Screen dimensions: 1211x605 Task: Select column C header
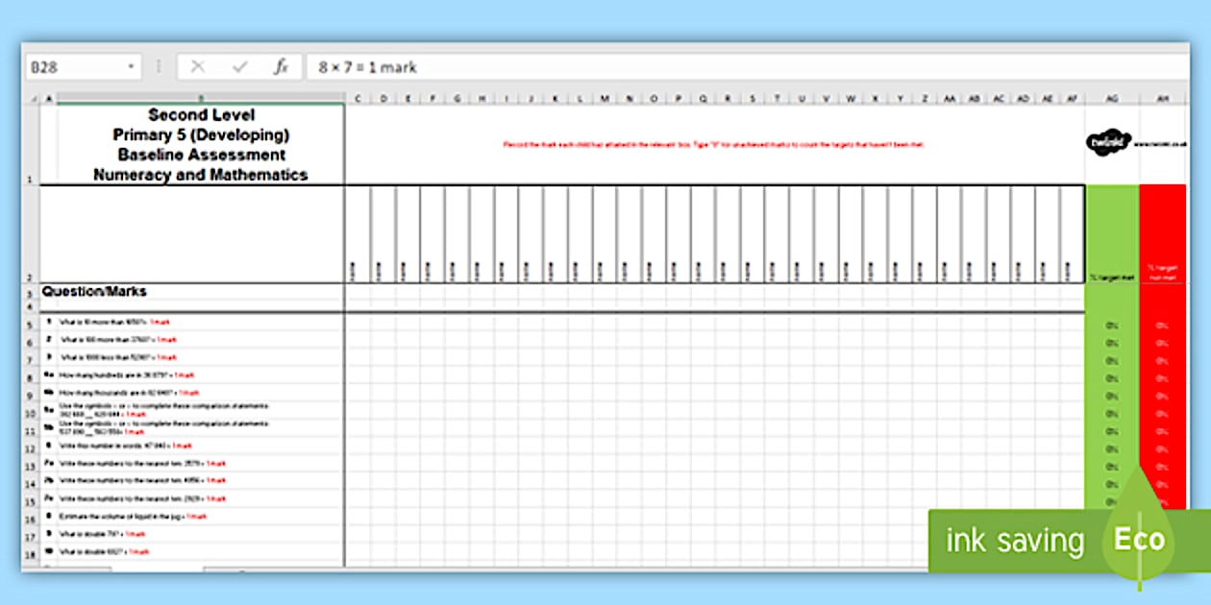[358, 98]
